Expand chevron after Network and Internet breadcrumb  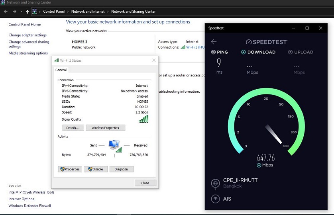click(108, 12)
